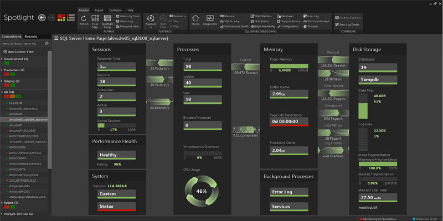Viewport: 443px width, 221px height.
Task: Open the Monitor ribbon tab
Action: 84,10
